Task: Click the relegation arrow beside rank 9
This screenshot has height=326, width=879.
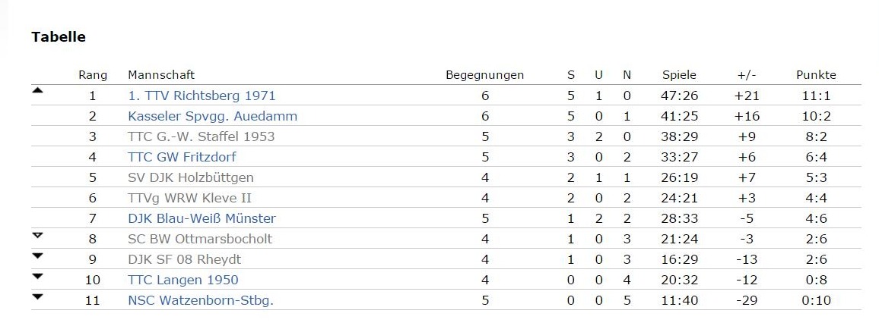Action: (x=37, y=256)
